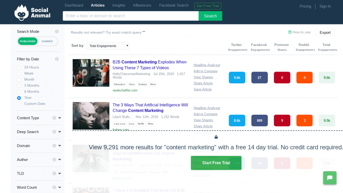This screenshot has width=343, height=193.
Task: Click the Start Free Trial button
Action: click(x=216, y=163)
